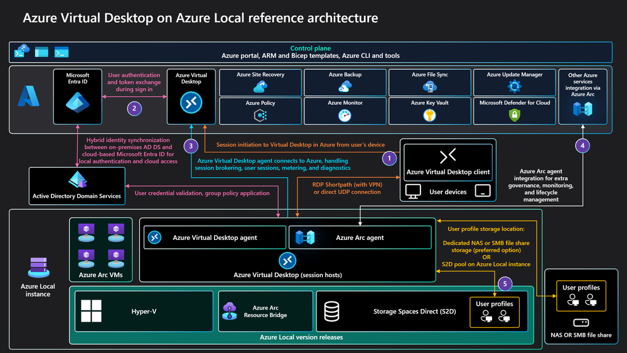Click the 'Azure Arc VMs' label

click(x=101, y=275)
